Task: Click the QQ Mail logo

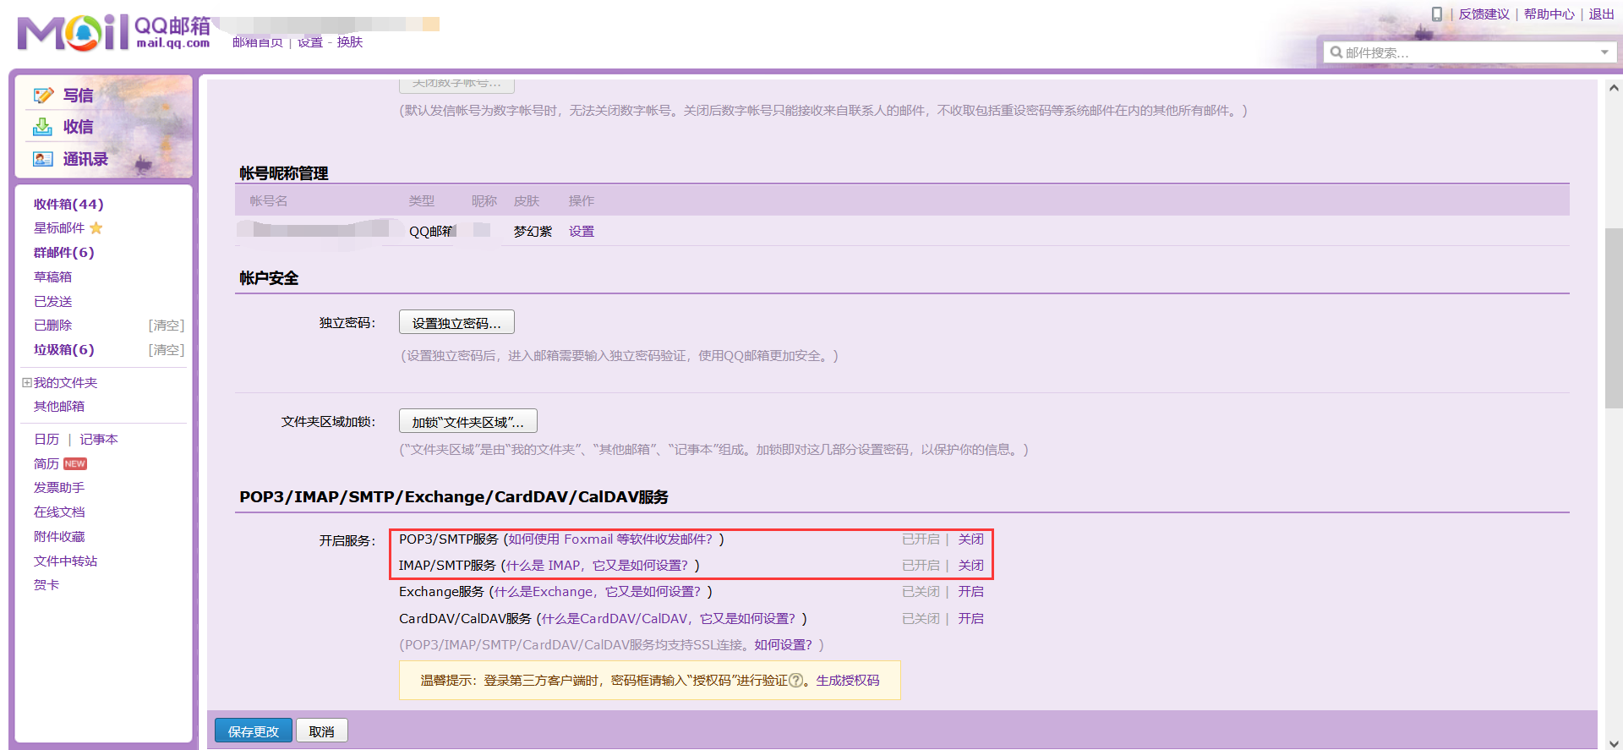Action: pos(113,32)
